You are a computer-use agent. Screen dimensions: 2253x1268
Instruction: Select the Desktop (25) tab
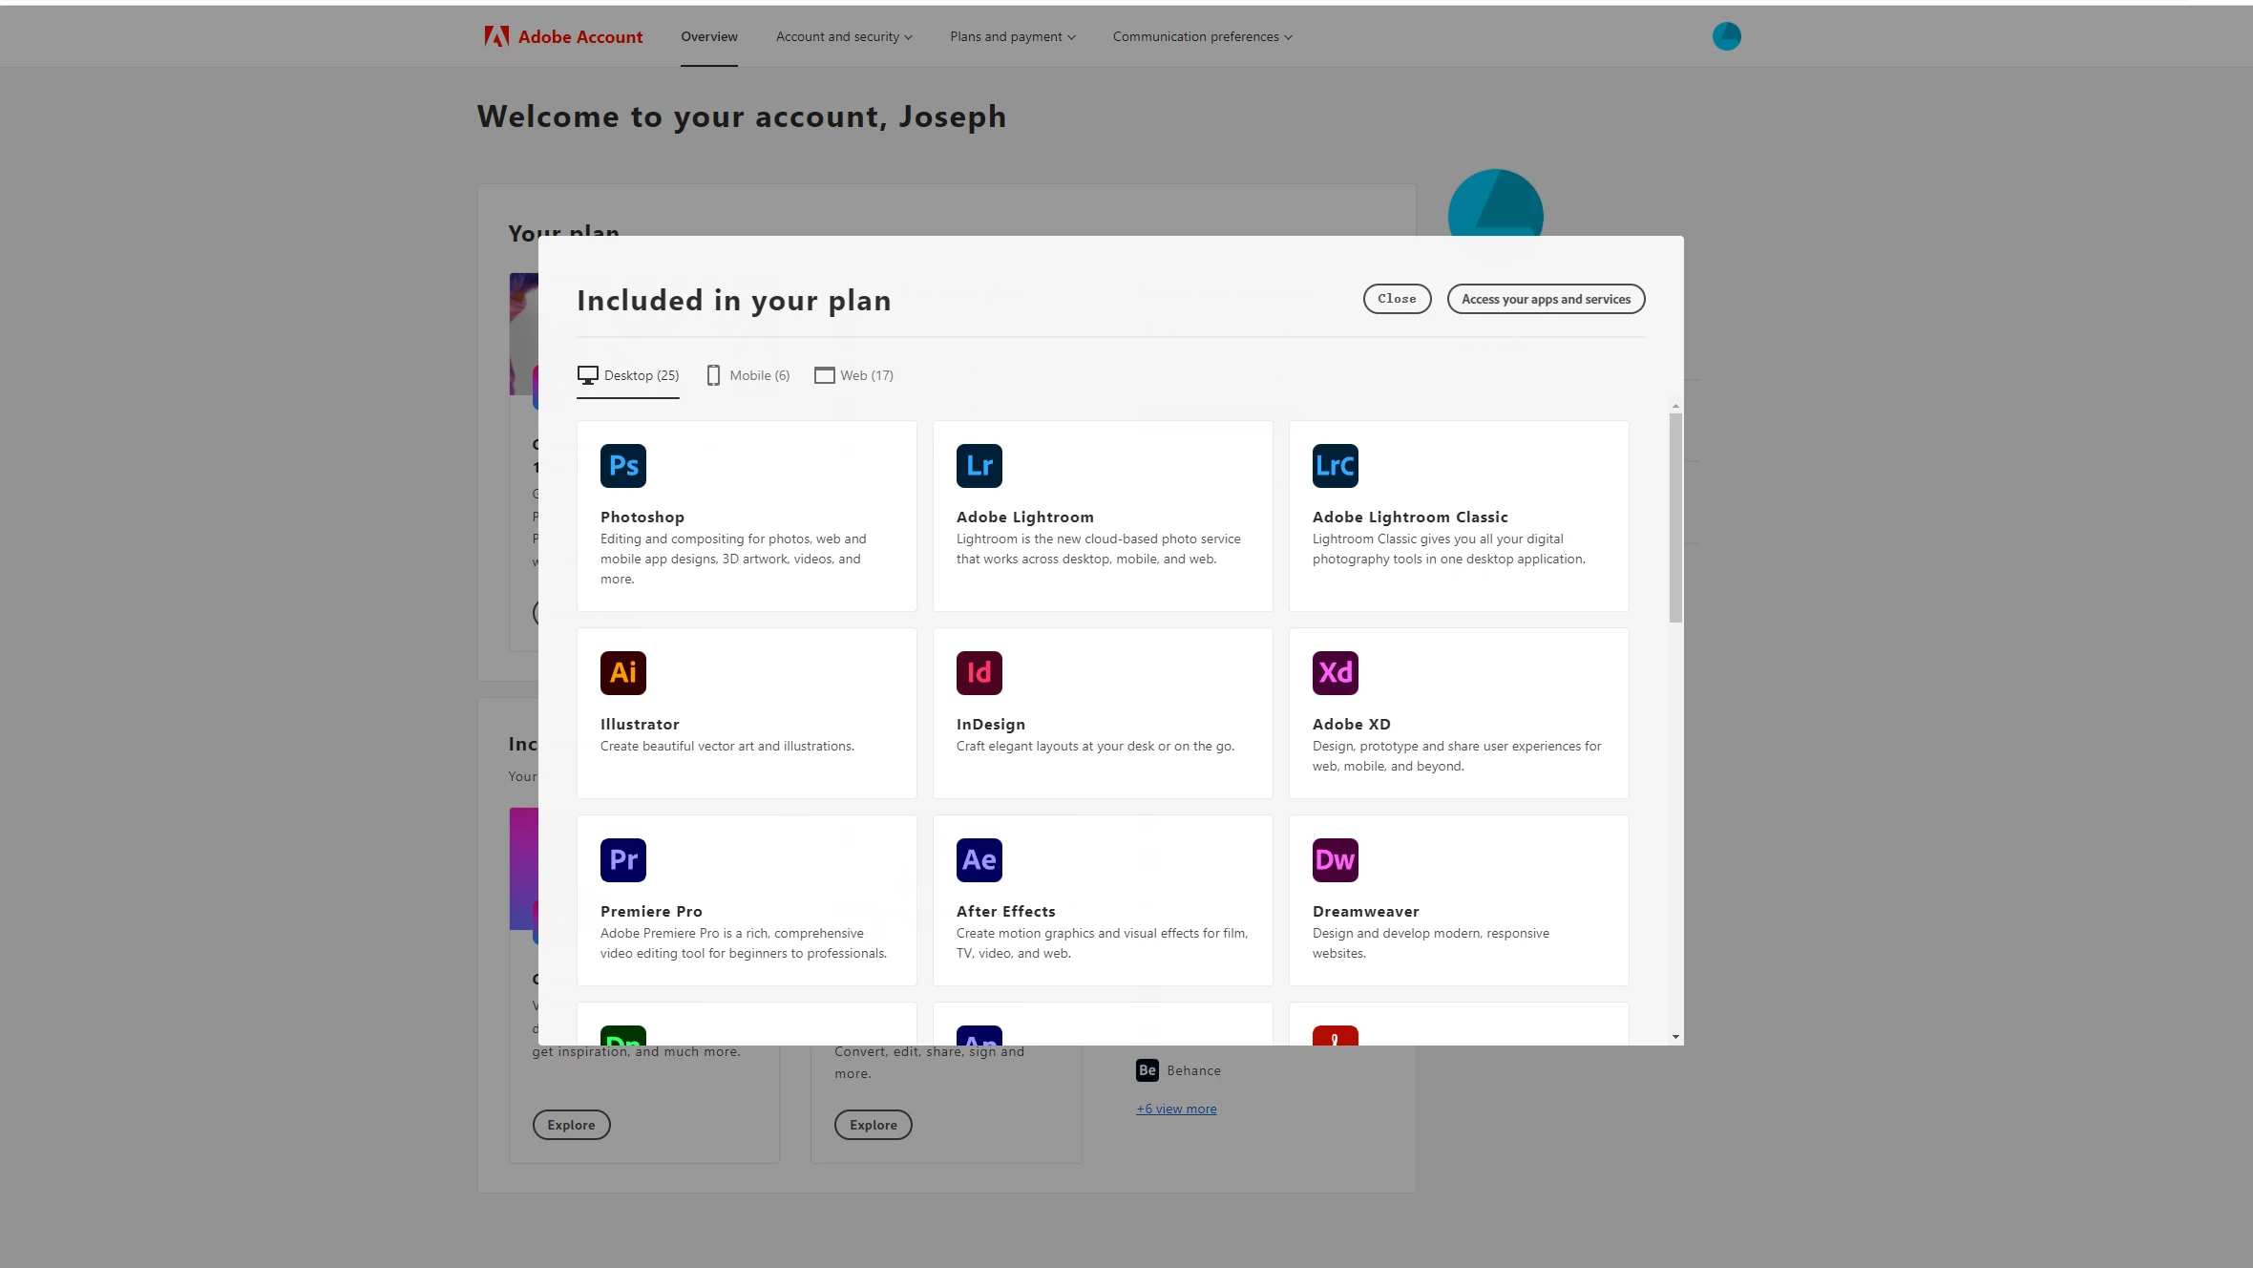coord(628,375)
